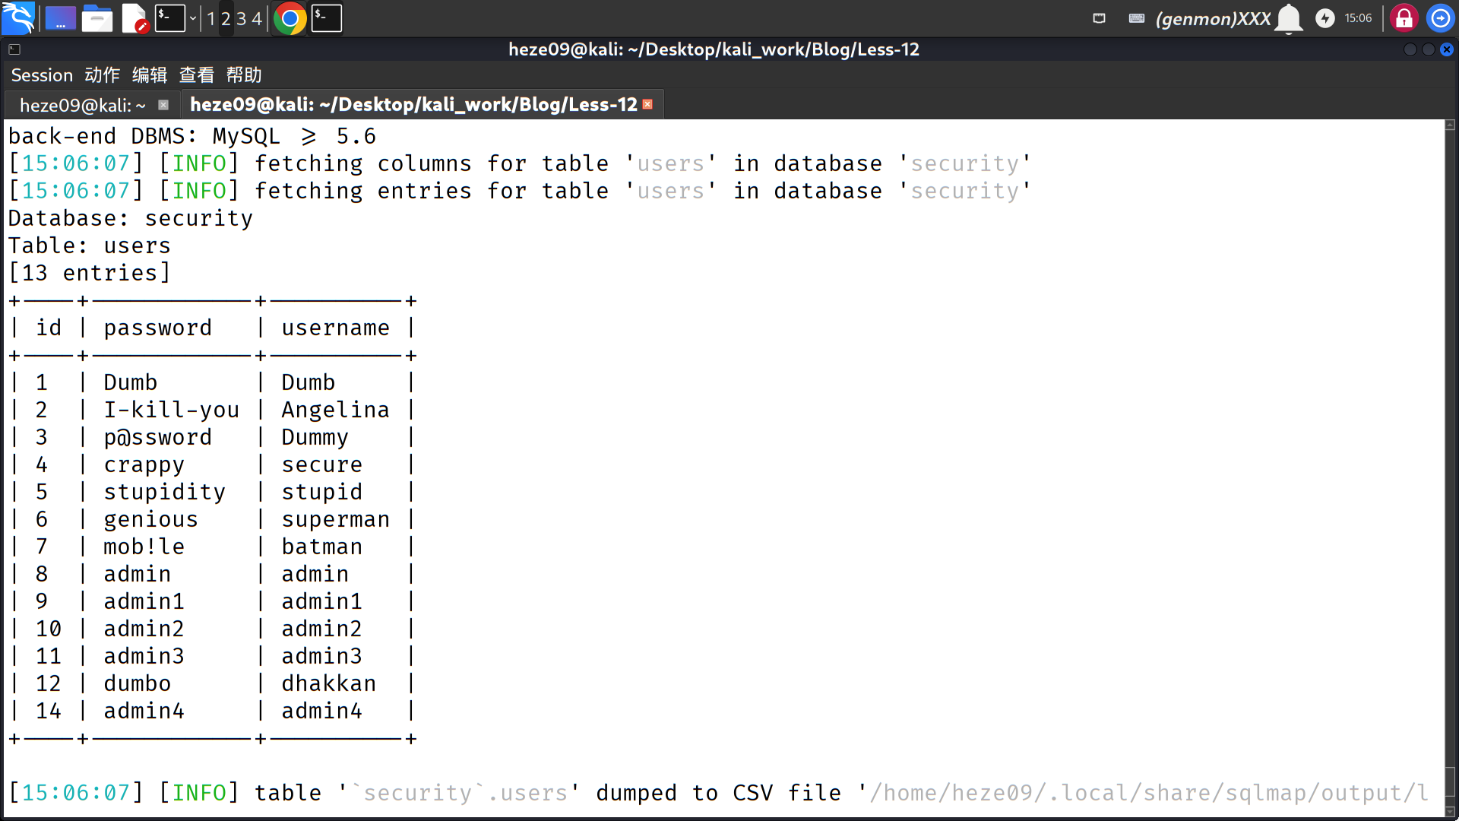
Task: Close the Less-12 terminal tab
Action: (x=647, y=104)
